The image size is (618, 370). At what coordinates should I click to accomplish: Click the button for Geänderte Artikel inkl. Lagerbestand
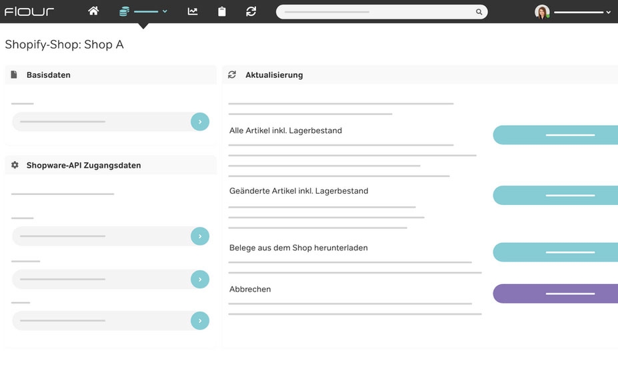pyautogui.click(x=555, y=195)
